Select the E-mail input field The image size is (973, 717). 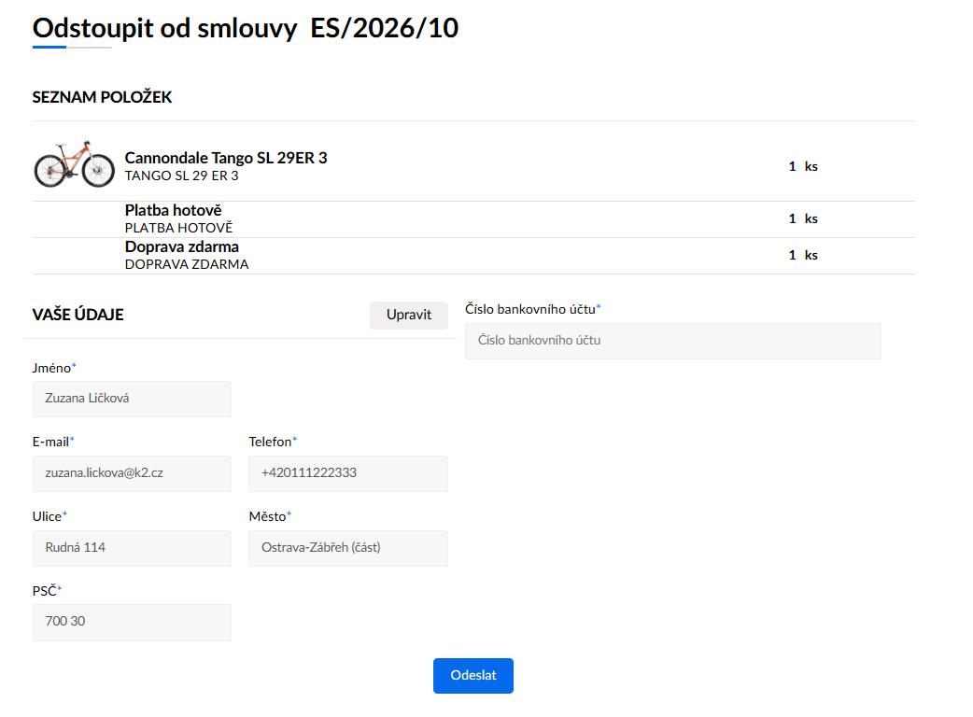pyautogui.click(x=132, y=473)
